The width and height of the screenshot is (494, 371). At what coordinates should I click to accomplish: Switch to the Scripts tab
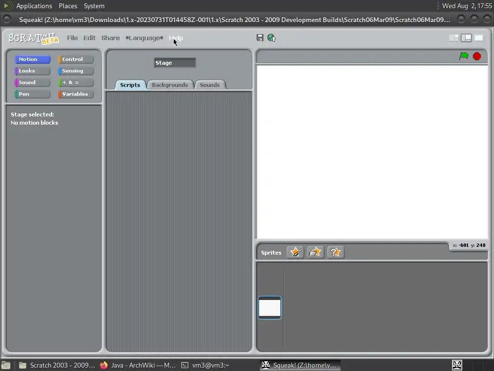(x=130, y=85)
